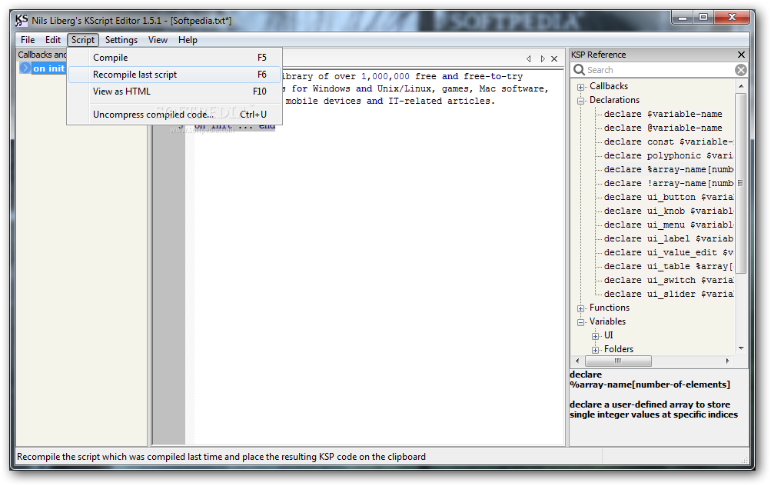Screen dimensions: 771x486
Task: Collapse the Variables tree node
Action: click(x=580, y=322)
